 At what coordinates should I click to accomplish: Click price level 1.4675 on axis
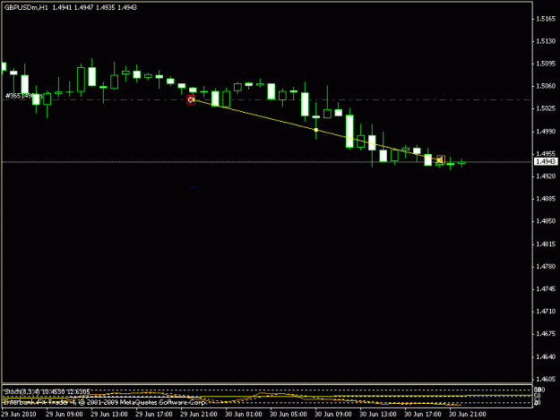coord(546,334)
